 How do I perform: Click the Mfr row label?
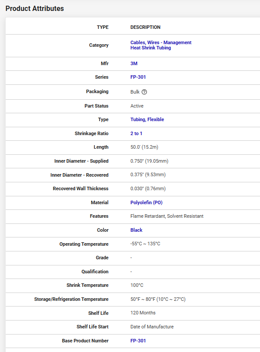(x=104, y=63)
